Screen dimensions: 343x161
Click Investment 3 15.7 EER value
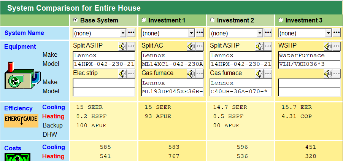[x=297, y=107]
